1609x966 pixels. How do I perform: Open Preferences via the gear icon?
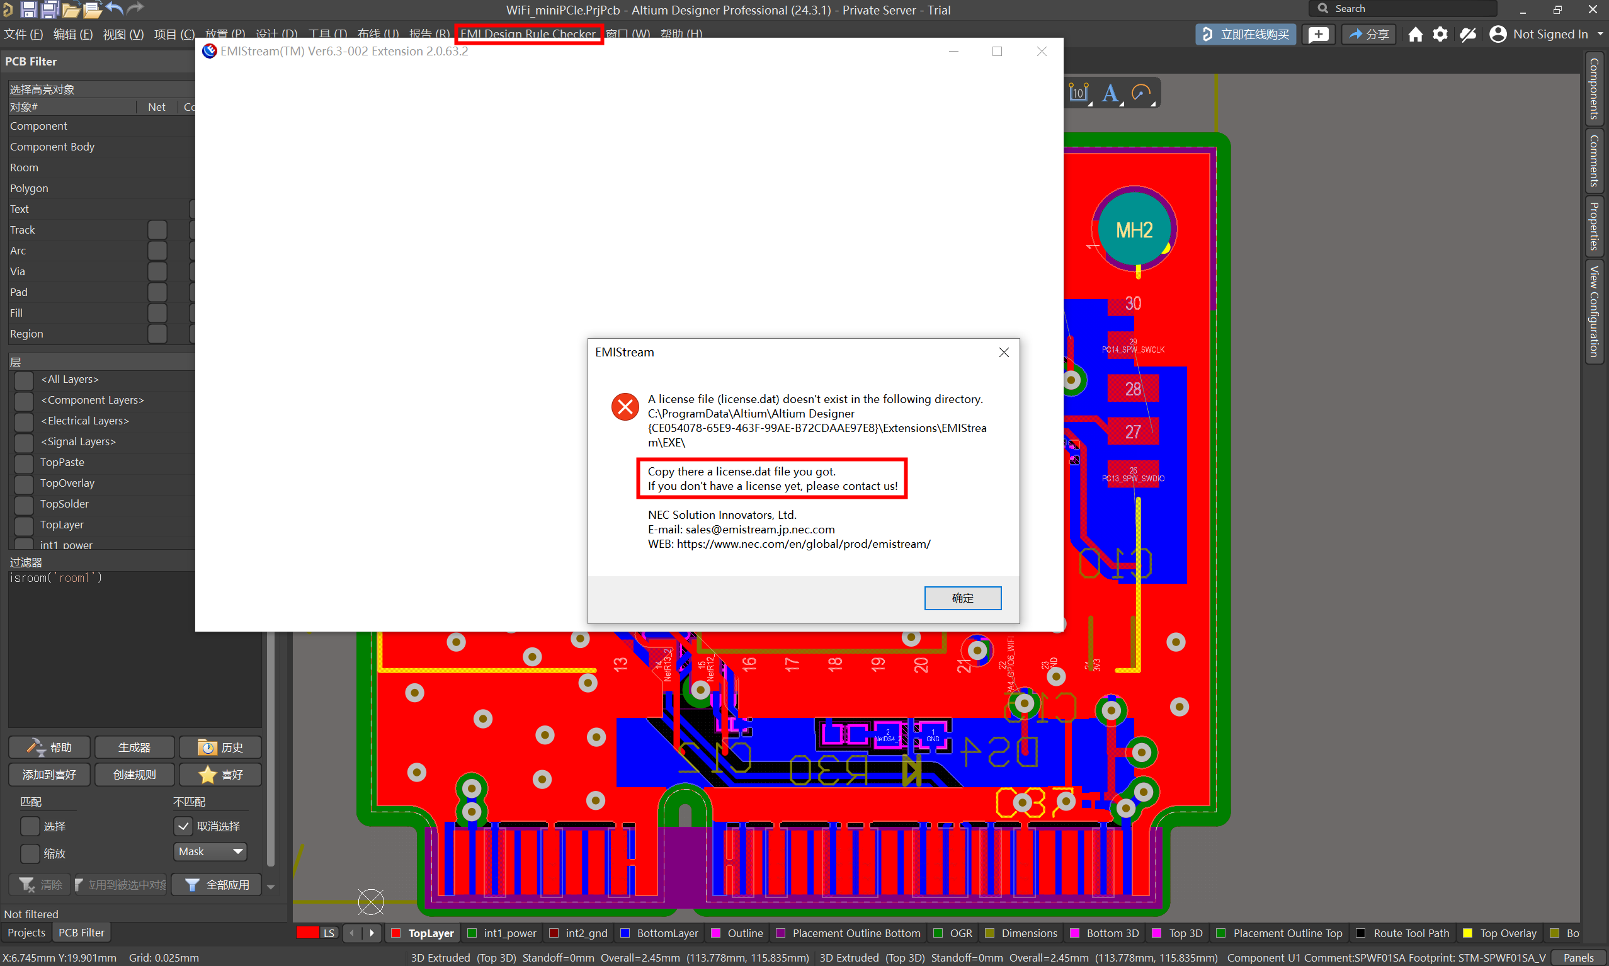click(x=1440, y=35)
